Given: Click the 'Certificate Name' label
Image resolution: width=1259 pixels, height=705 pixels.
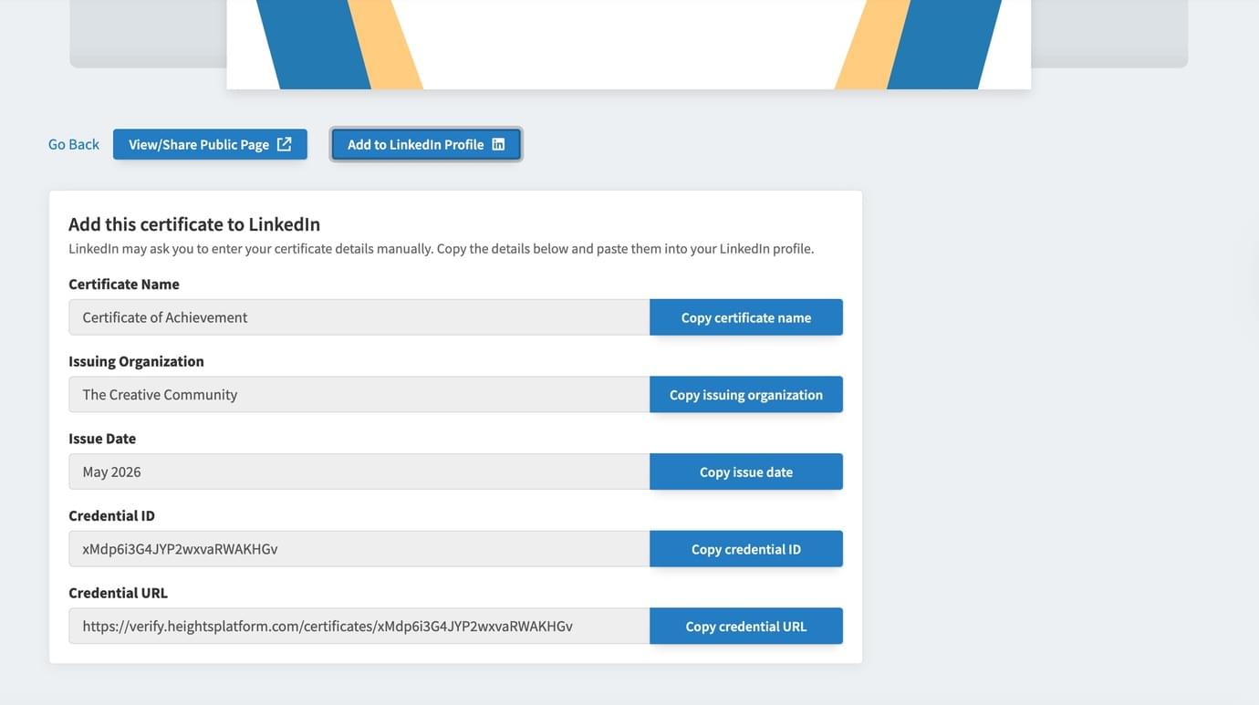Looking at the screenshot, I should 124,284.
